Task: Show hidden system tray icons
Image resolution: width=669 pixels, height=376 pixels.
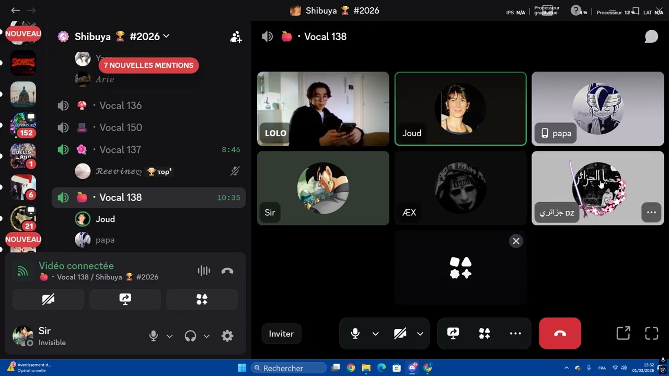Action: [x=566, y=368]
